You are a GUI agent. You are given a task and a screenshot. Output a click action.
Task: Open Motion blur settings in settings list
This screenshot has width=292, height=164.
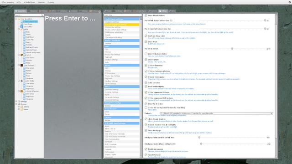(122, 27)
